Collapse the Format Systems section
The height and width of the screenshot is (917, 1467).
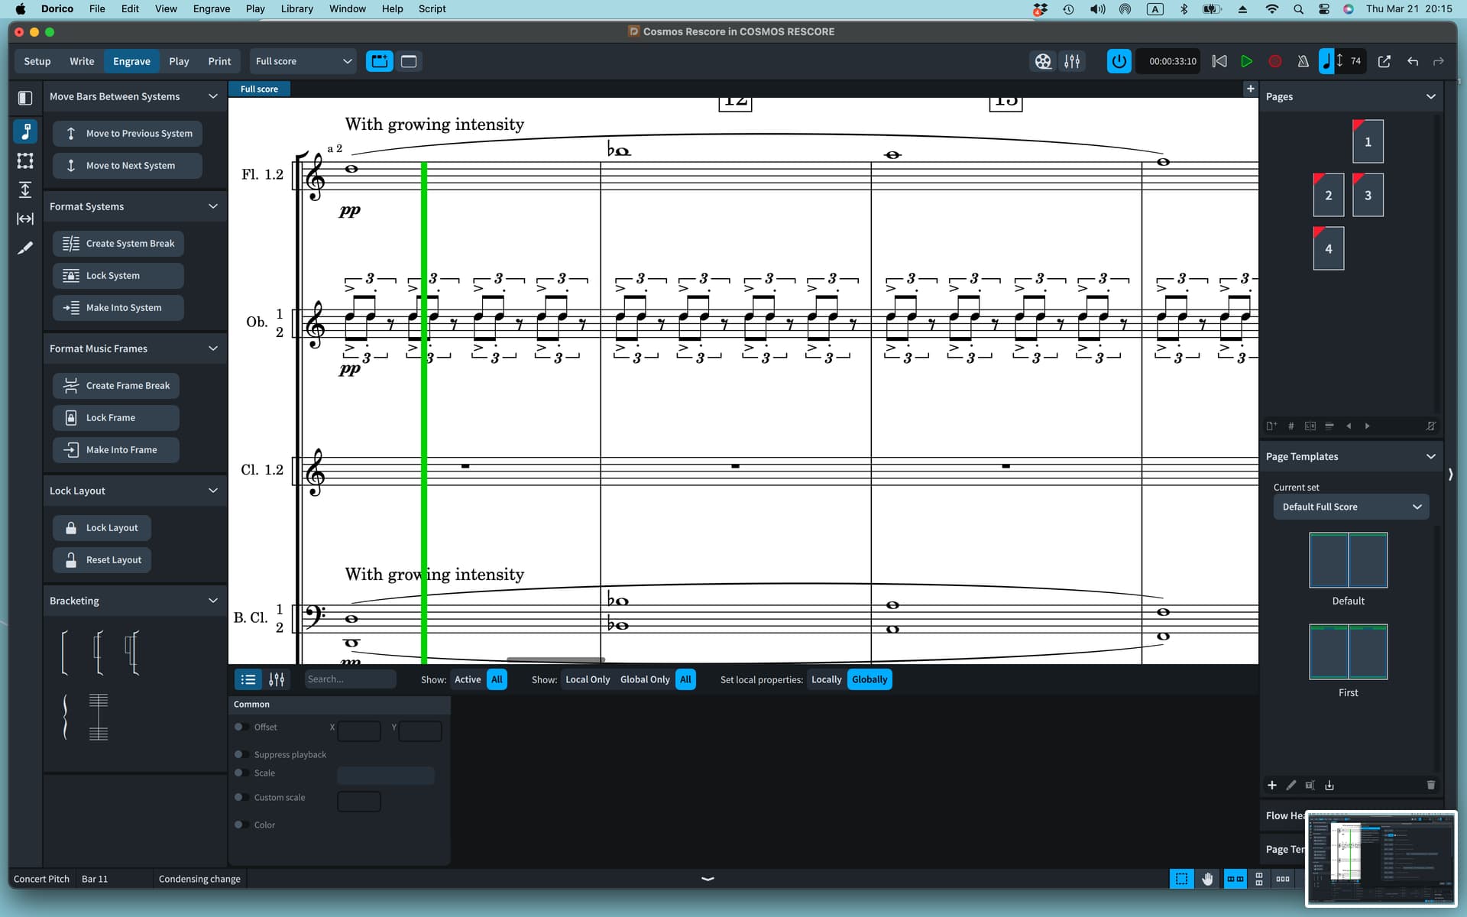point(213,206)
